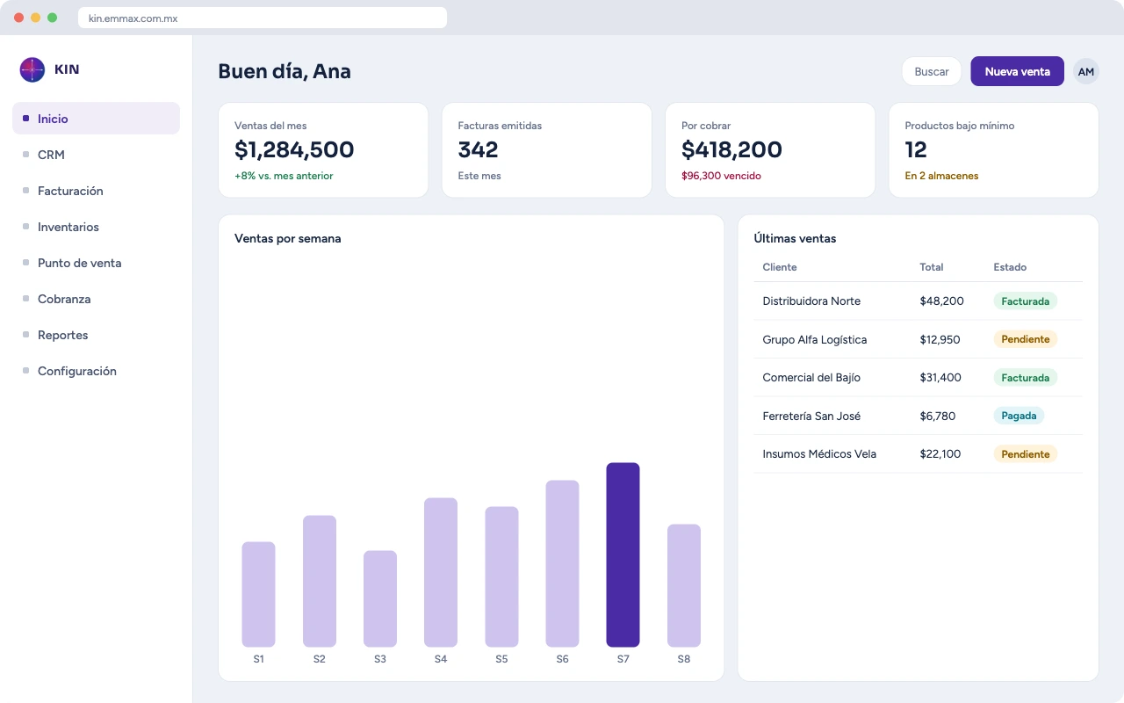Open the Reportes section
Image resolution: width=1124 pixels, height=703 pixels.
(x=96, y=335)
